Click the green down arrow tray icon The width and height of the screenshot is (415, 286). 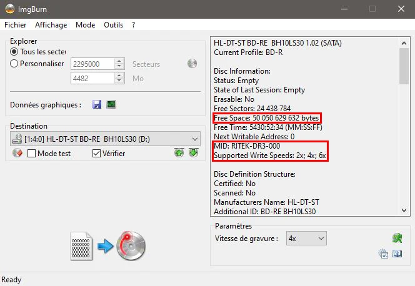click(x=194, y=153)
